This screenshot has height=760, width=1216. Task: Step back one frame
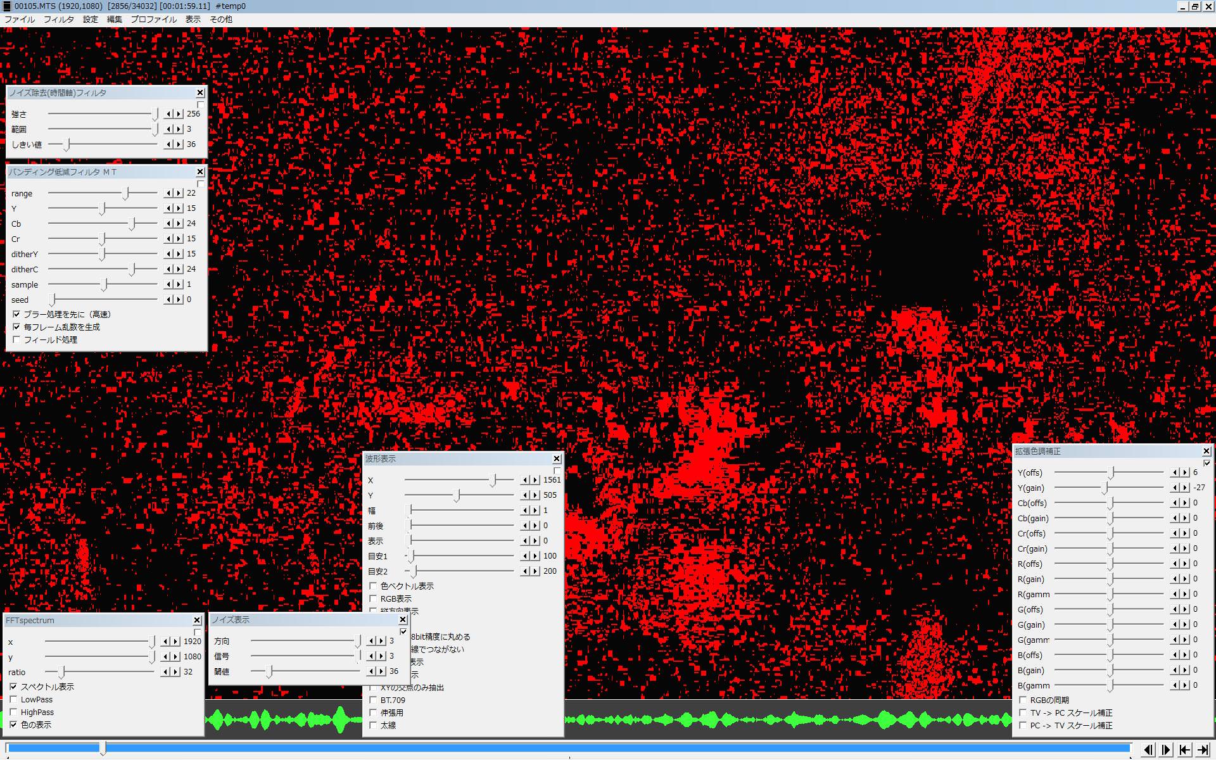pos(1148,750)
